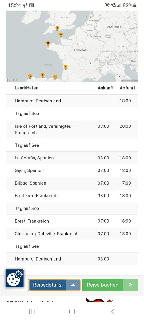
Task: Tap the Land/Hafen column header
Action: [x=27, y=88]
